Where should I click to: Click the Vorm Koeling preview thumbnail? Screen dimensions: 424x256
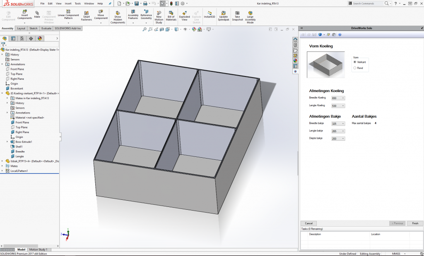(326, 64)
